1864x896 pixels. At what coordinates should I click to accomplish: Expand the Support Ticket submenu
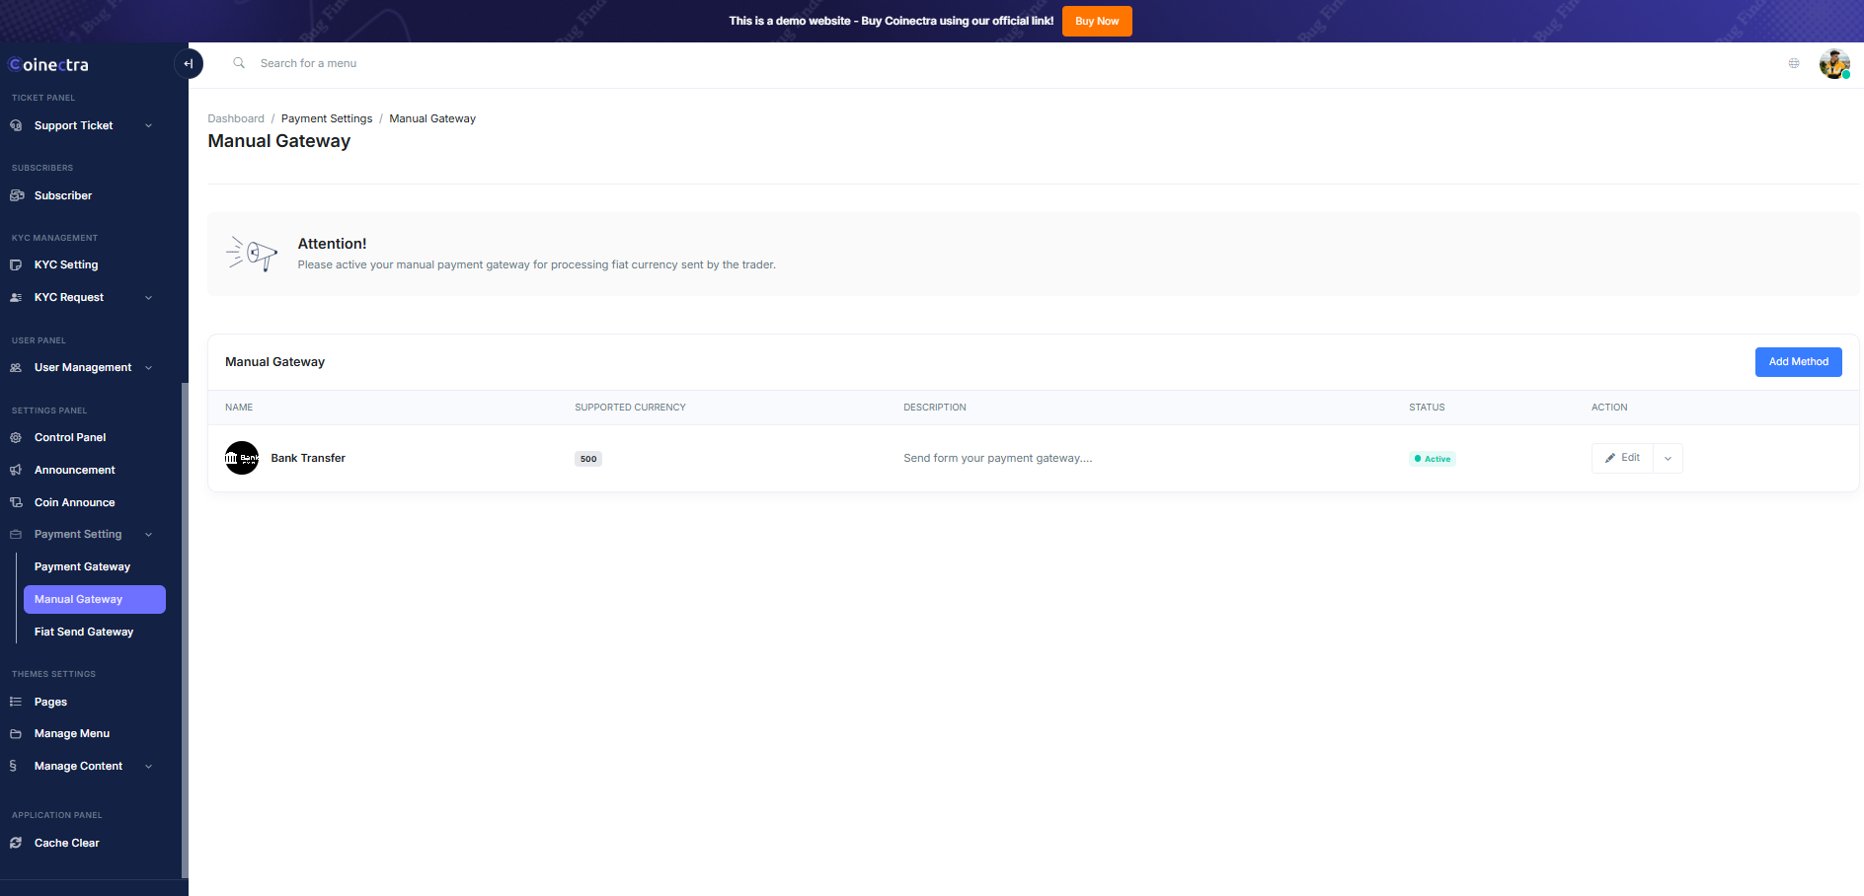[148, 125]
